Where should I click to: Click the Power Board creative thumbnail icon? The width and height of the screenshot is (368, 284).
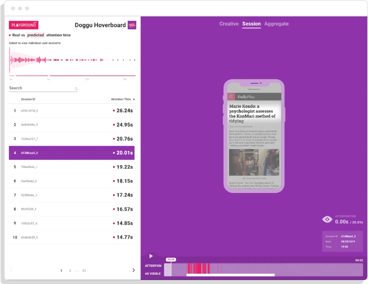[x=132, y=25]
